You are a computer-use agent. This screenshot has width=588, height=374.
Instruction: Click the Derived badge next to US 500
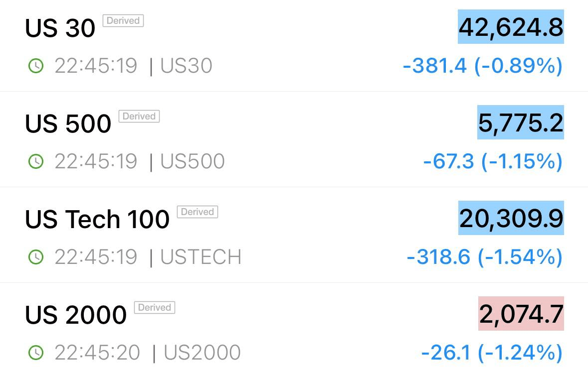139,116
